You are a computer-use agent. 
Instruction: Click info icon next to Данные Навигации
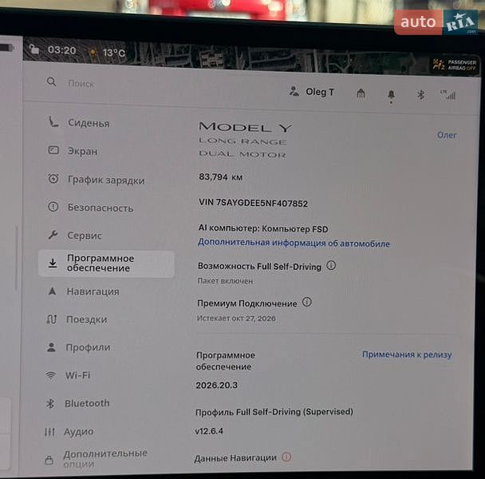click(286, 457)
